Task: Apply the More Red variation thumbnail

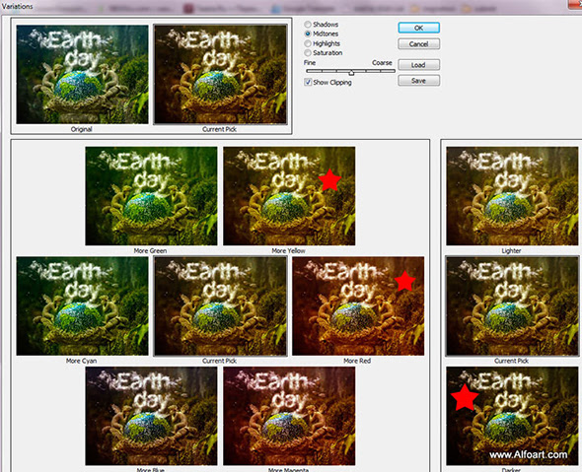Action: pyautogui.click(x=358, y=305)
